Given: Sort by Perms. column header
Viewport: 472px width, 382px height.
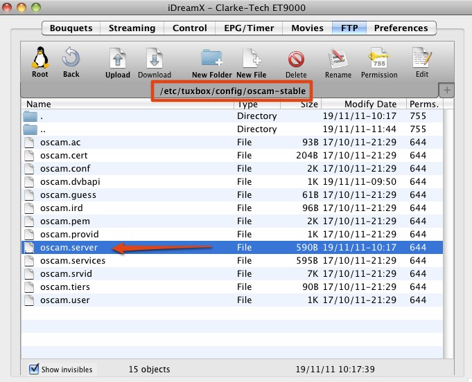Looking at the screenshot, I should [425, 104].
